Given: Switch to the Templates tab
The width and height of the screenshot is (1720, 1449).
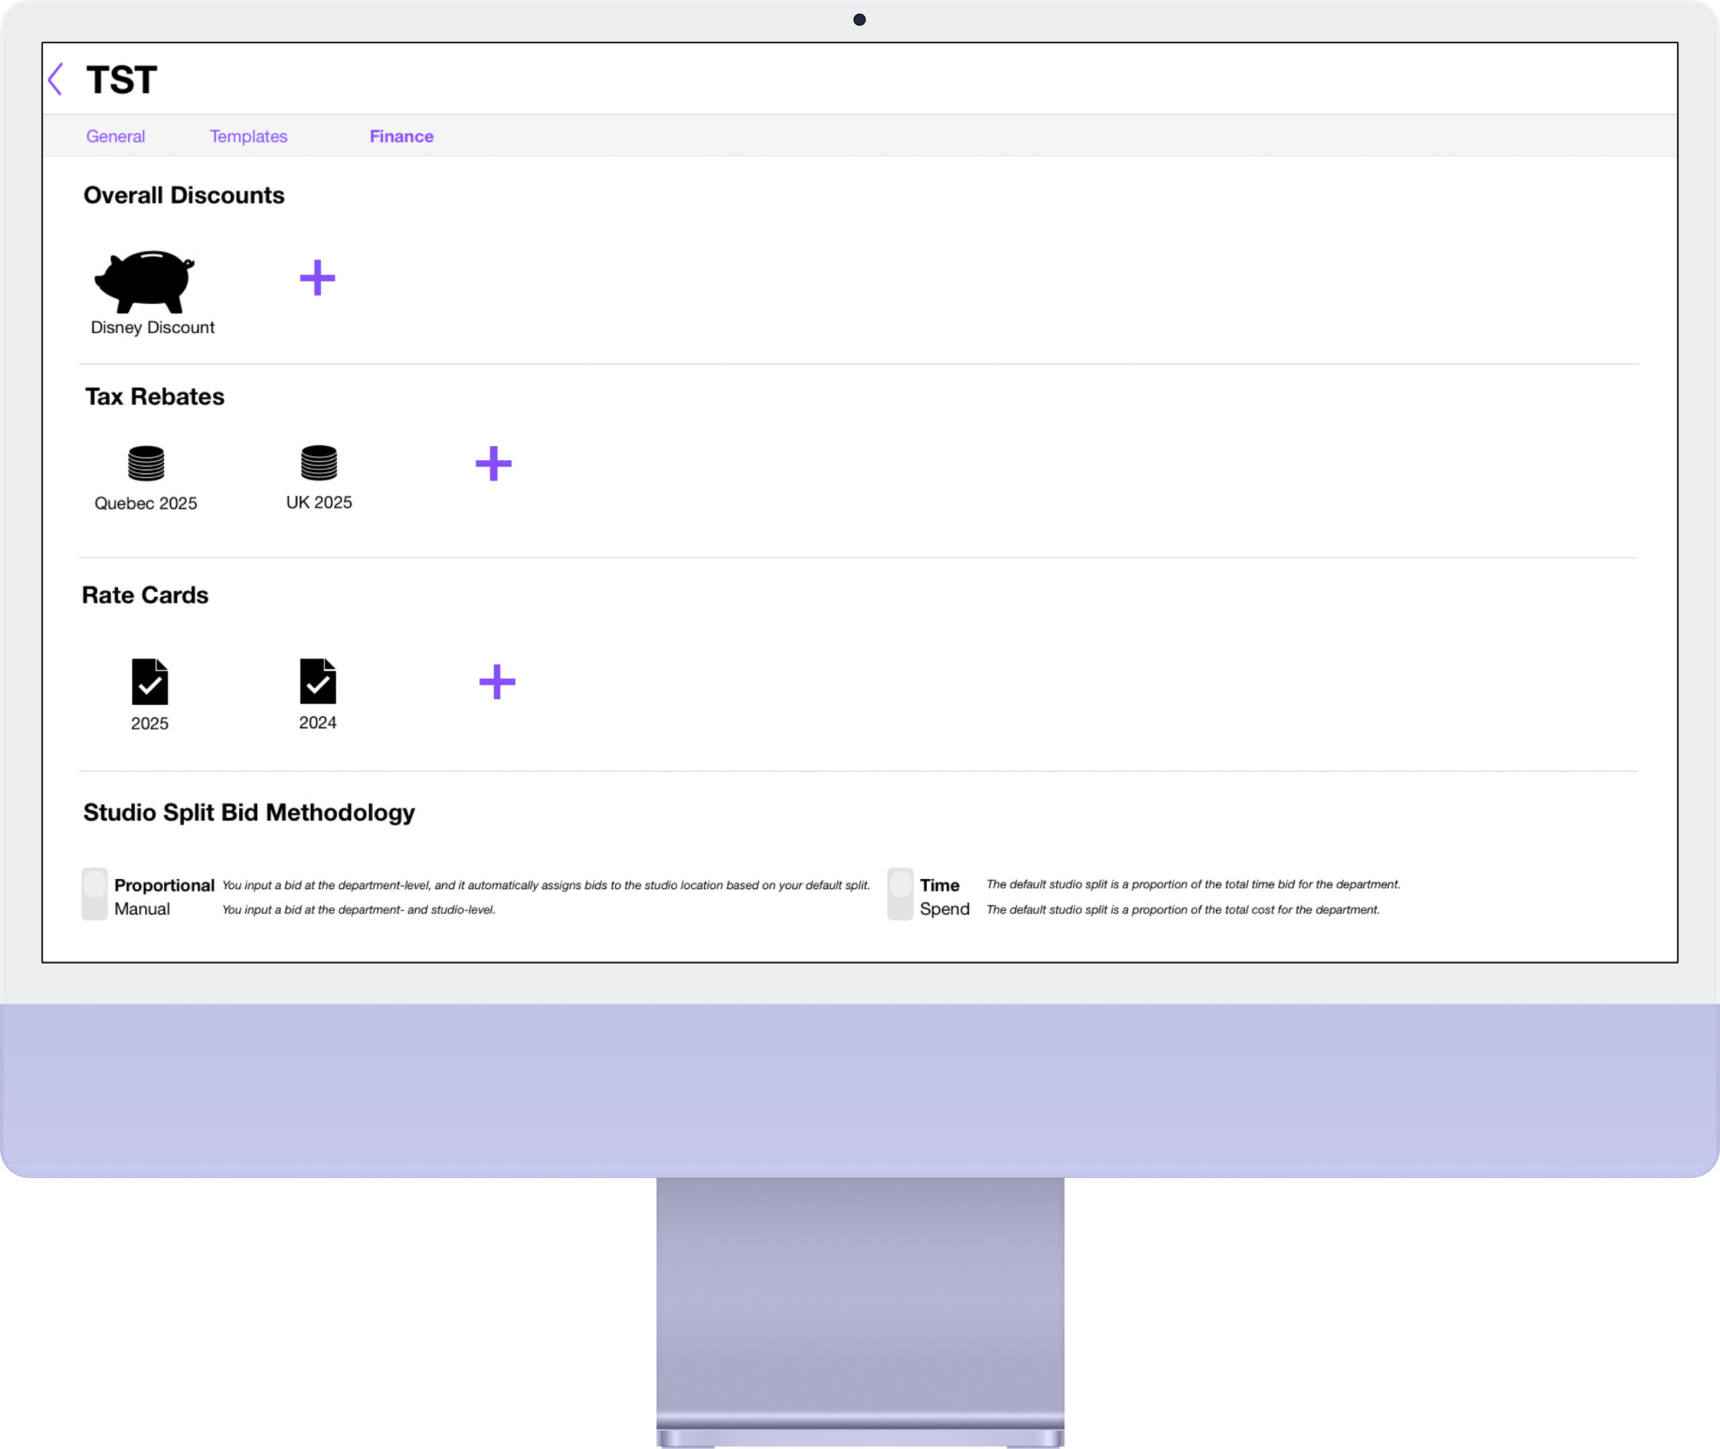Looking at the screenshot, I should coord(248,136).
